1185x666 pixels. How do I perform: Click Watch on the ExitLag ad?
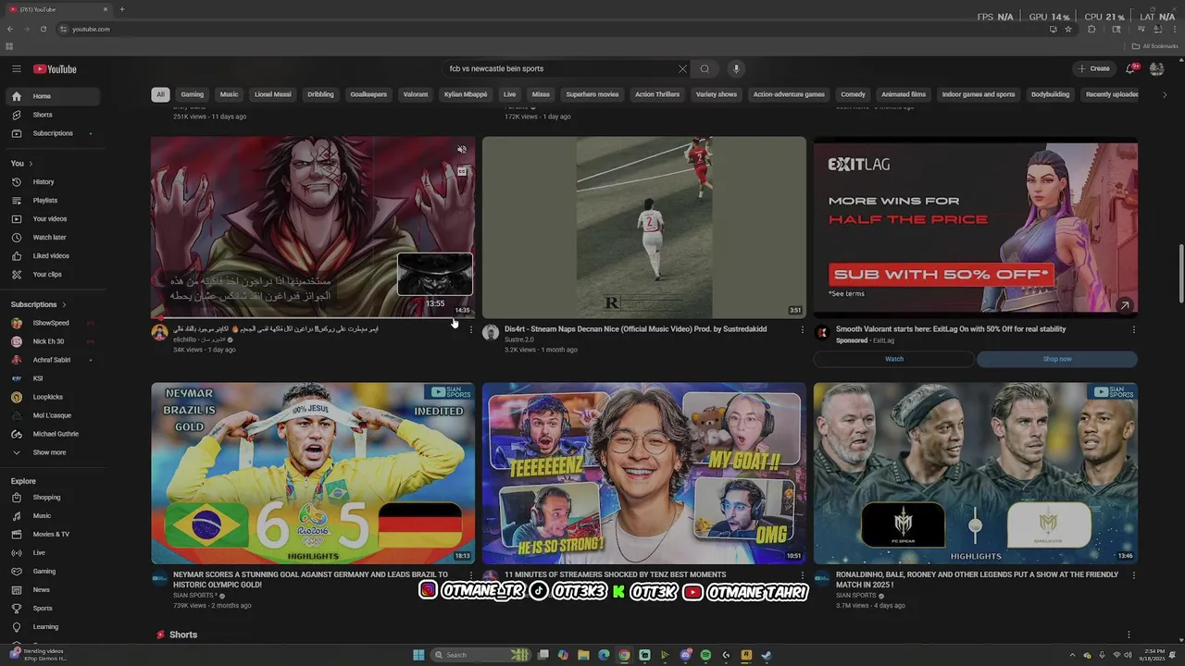(x=894, y=359)
